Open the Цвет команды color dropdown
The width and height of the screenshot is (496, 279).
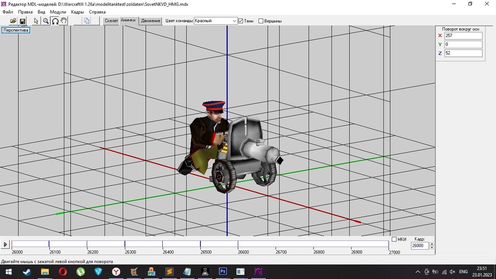(234, 21)
